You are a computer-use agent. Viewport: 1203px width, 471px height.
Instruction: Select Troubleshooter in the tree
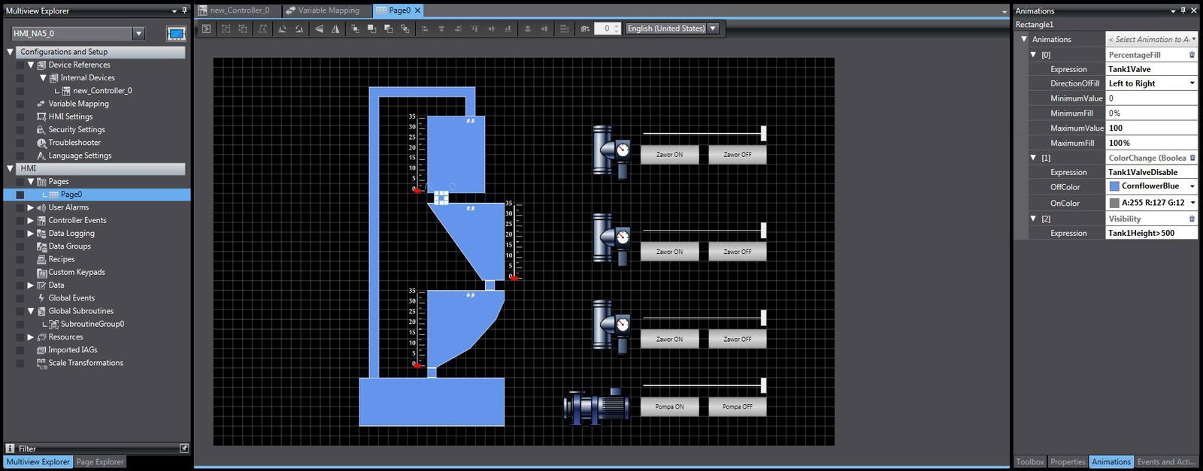tap(74, 143)
